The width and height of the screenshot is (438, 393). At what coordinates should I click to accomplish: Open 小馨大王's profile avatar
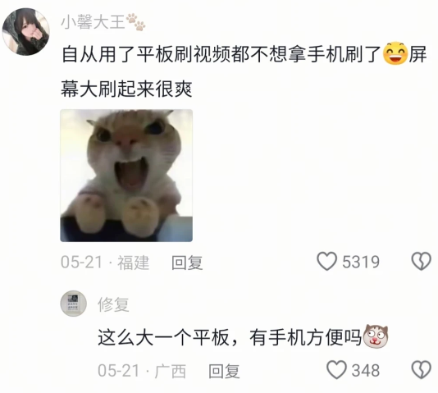tap(26, 31)
